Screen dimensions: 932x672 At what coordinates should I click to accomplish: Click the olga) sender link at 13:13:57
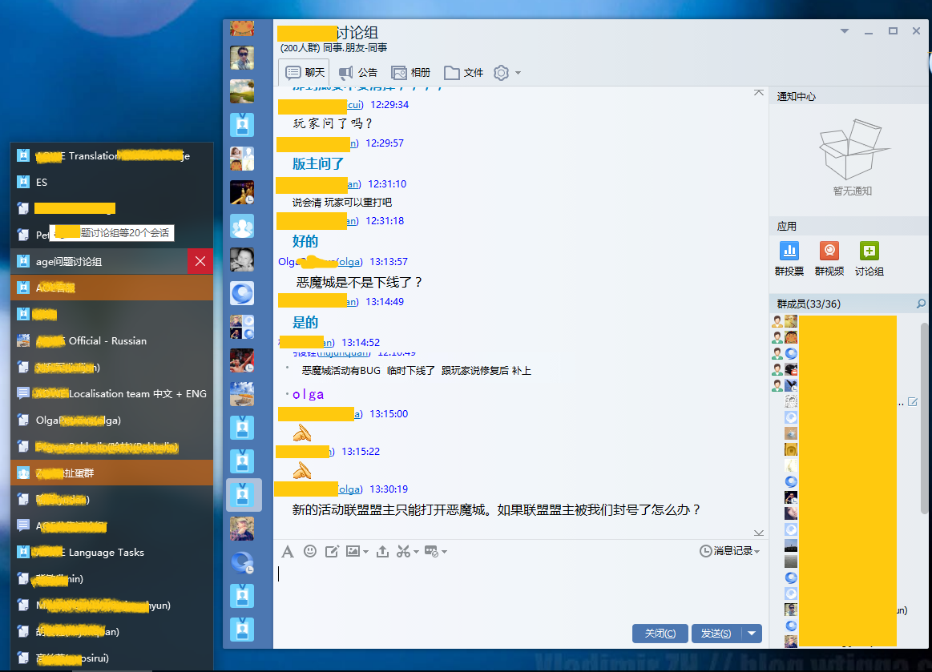click(x=349, y=261)
